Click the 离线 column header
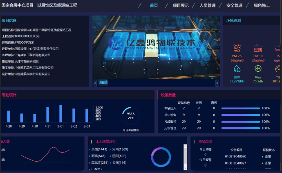Viewport: 282px width, 173px height. click(214, 103)
